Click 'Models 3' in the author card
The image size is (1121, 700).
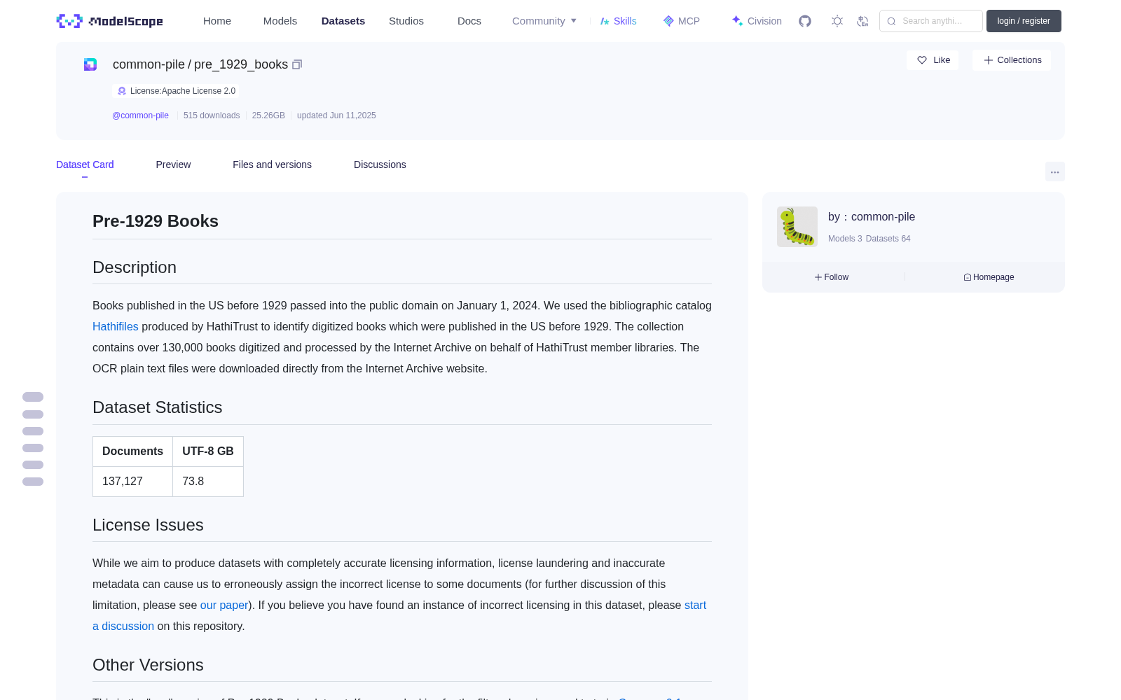click(845, 239)
